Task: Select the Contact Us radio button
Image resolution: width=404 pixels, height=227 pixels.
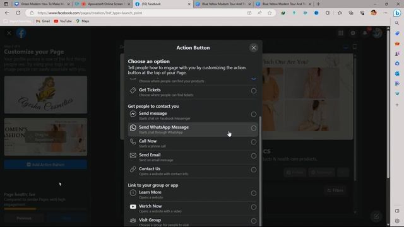Action: [254, 170]
